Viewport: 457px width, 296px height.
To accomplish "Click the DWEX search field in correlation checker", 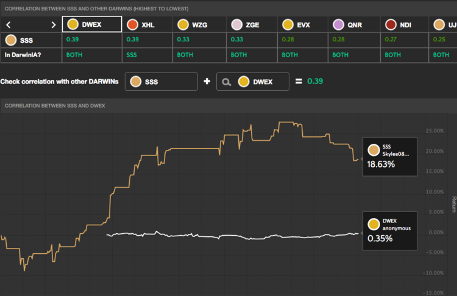I will point(253,82).
